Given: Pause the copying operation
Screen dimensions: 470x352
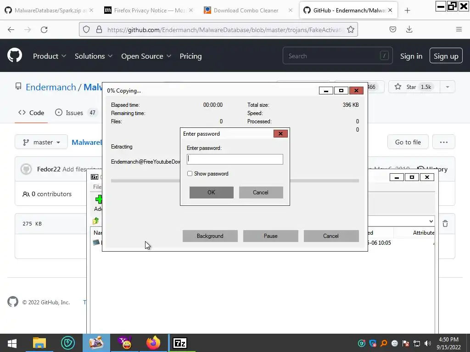Looking at the screenshot, I should point(270,236).
